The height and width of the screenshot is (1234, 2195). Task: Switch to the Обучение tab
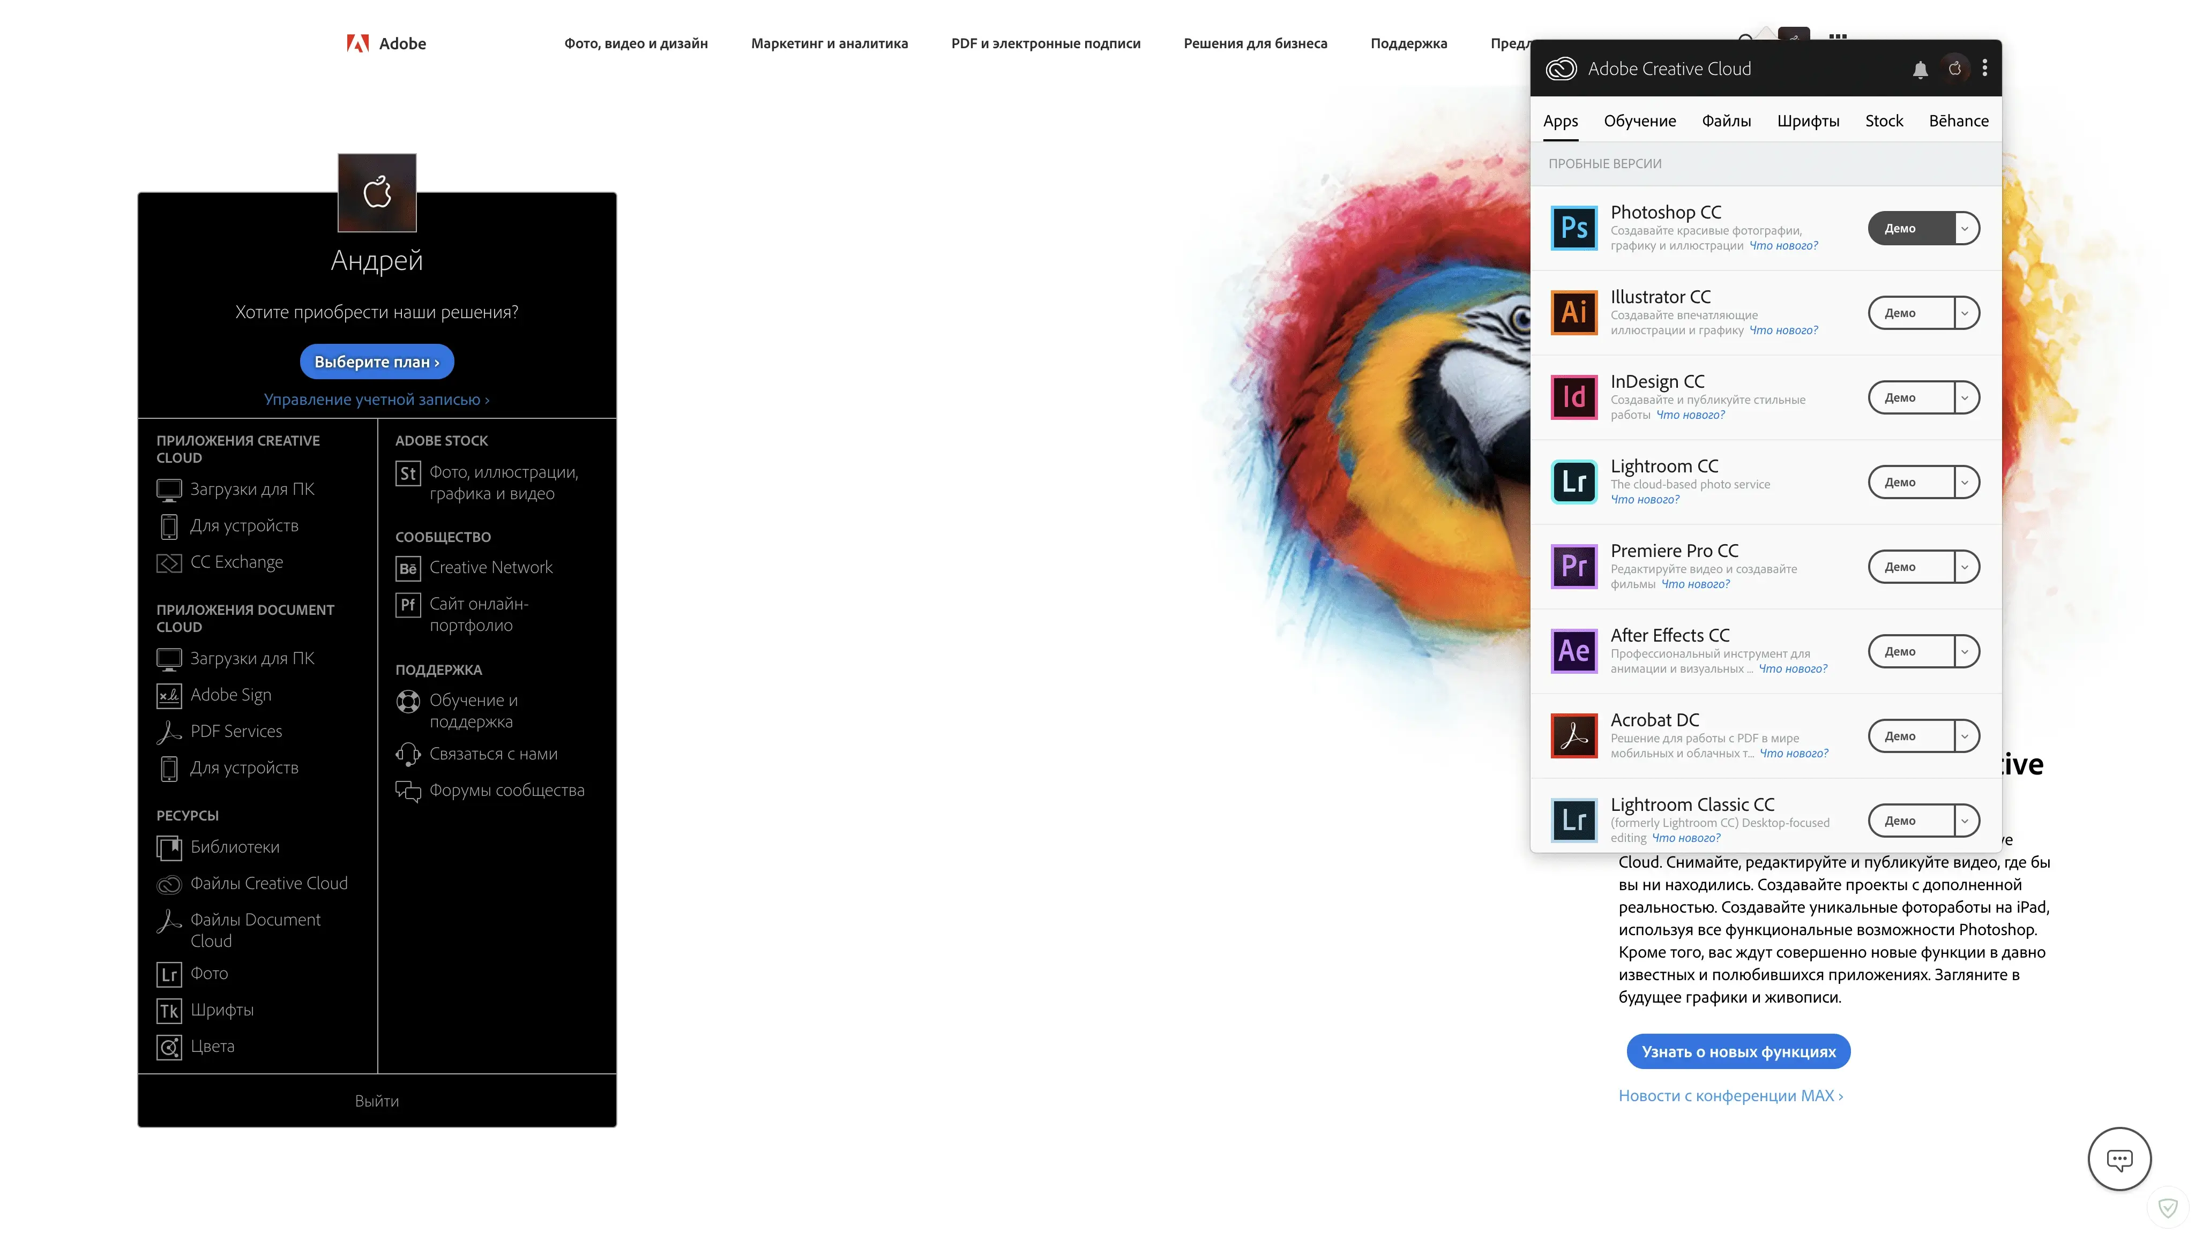[1639, 121]
